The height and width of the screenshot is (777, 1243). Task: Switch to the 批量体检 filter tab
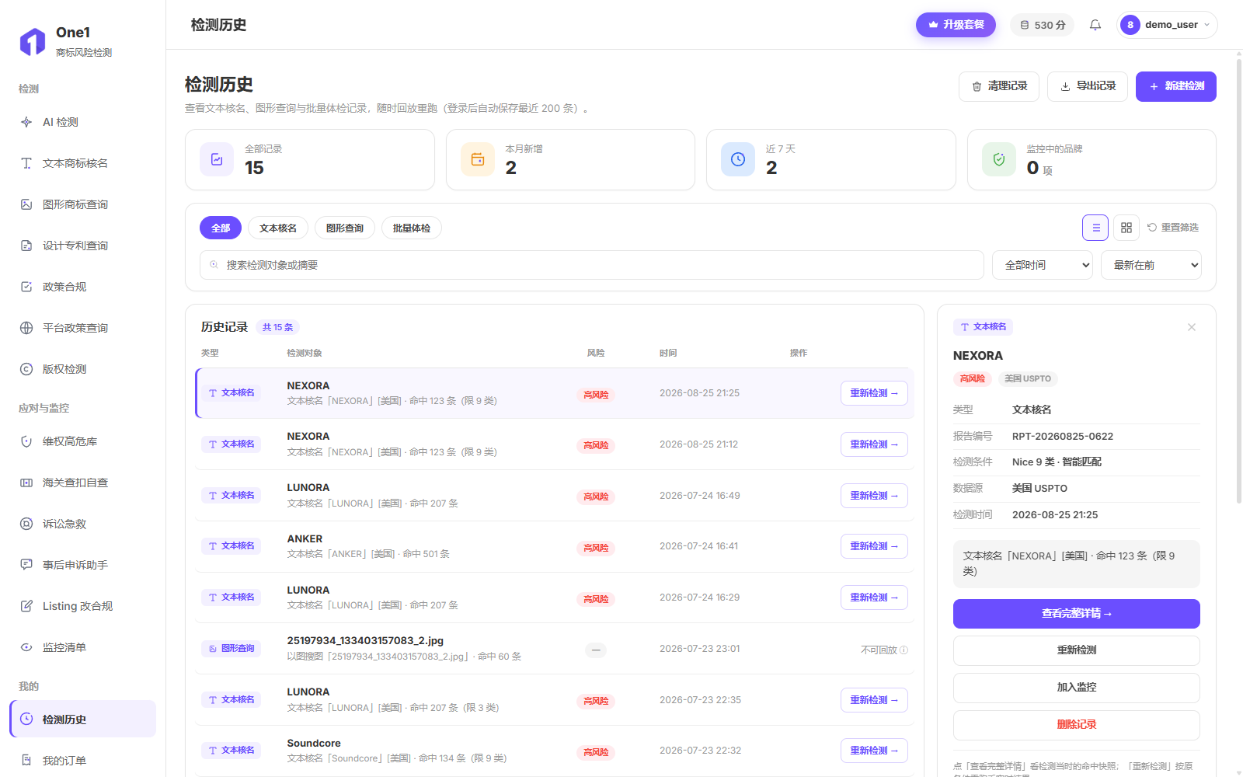click(x=412, y=228)
